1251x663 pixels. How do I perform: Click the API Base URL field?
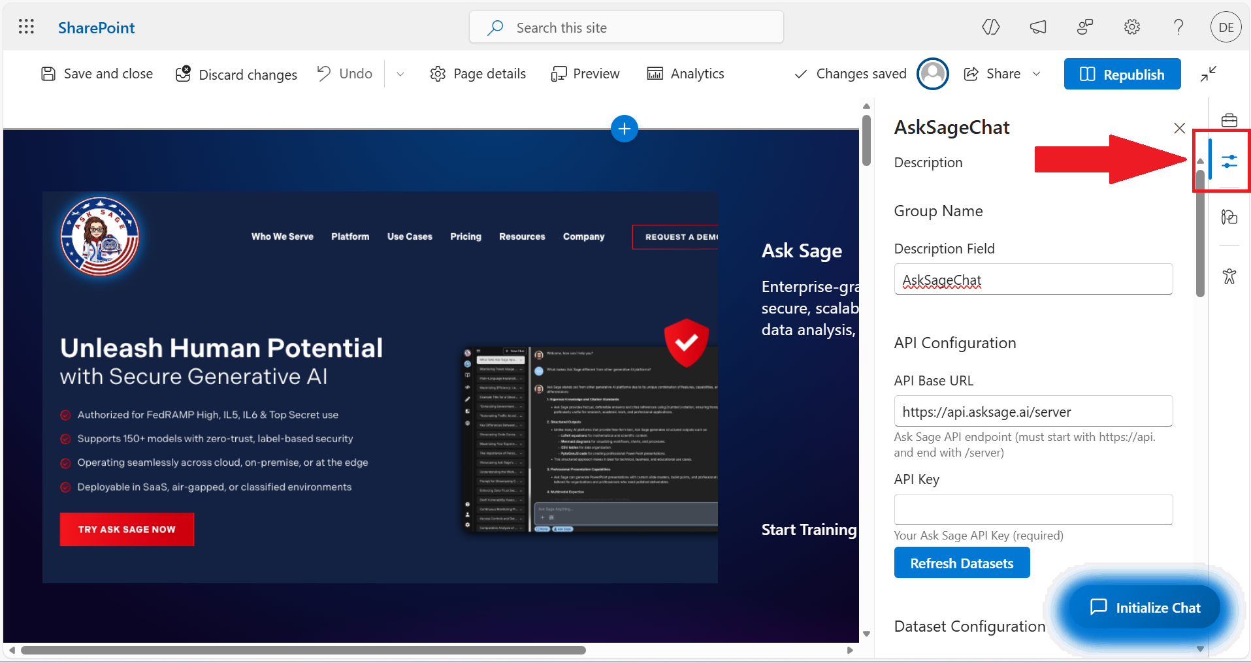tap(1033, 412)
